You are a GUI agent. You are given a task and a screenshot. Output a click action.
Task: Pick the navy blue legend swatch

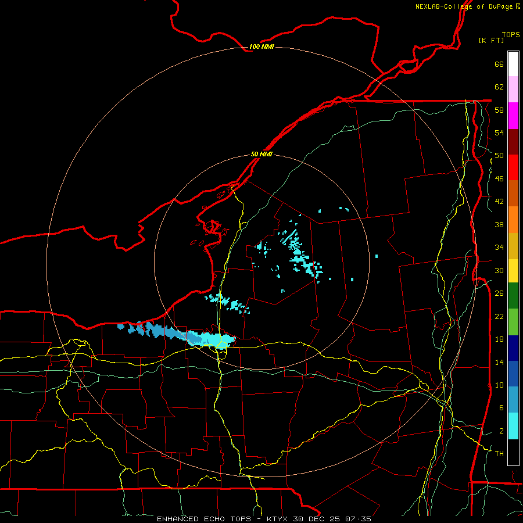coord(513,348)
